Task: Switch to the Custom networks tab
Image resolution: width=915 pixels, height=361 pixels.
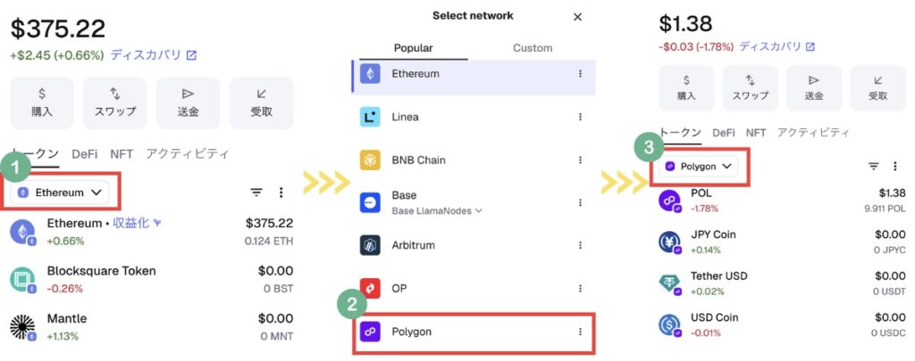Action: point(533,48)
